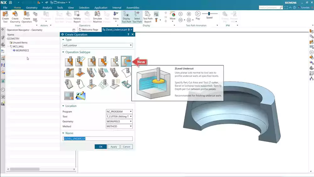Toggle Display Tool Path
Viewport: 314px width, 177px height.
[126, 17]
